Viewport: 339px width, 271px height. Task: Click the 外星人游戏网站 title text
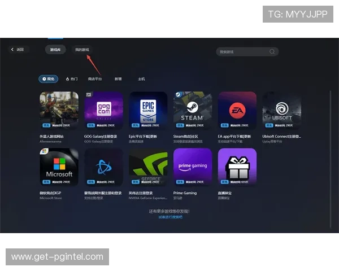pyautogui.click(x=51, y=137)
